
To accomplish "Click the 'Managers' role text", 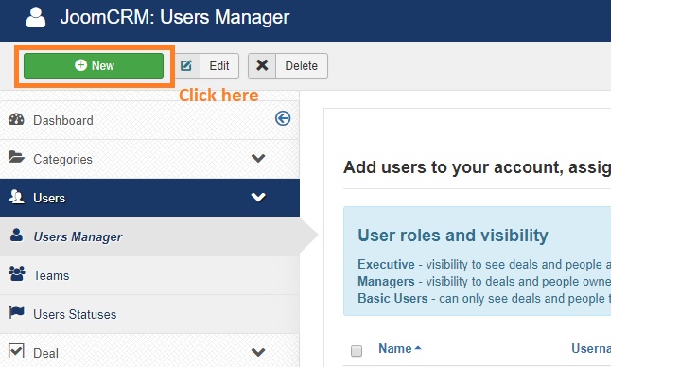I will point(386,281).
